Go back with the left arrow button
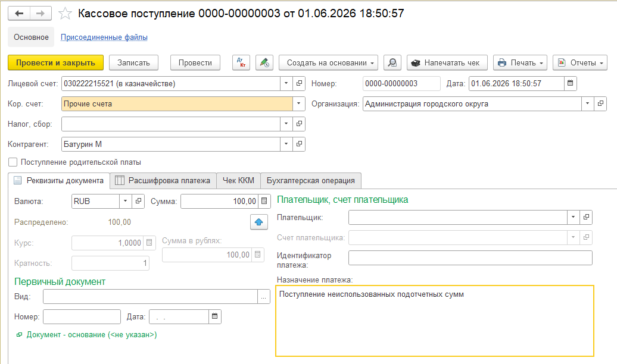 tap(19, 13)
